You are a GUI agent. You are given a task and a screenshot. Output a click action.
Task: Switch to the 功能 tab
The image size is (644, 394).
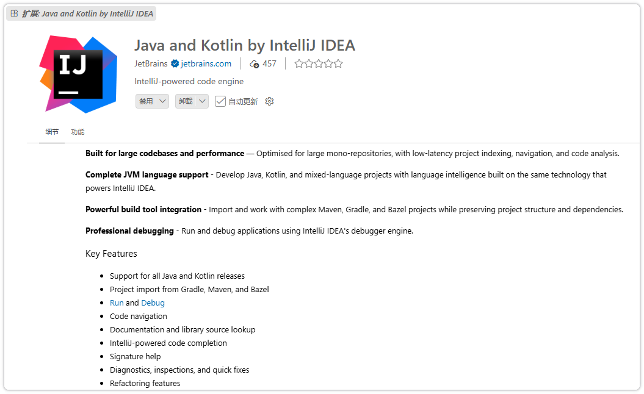point(78,132)
